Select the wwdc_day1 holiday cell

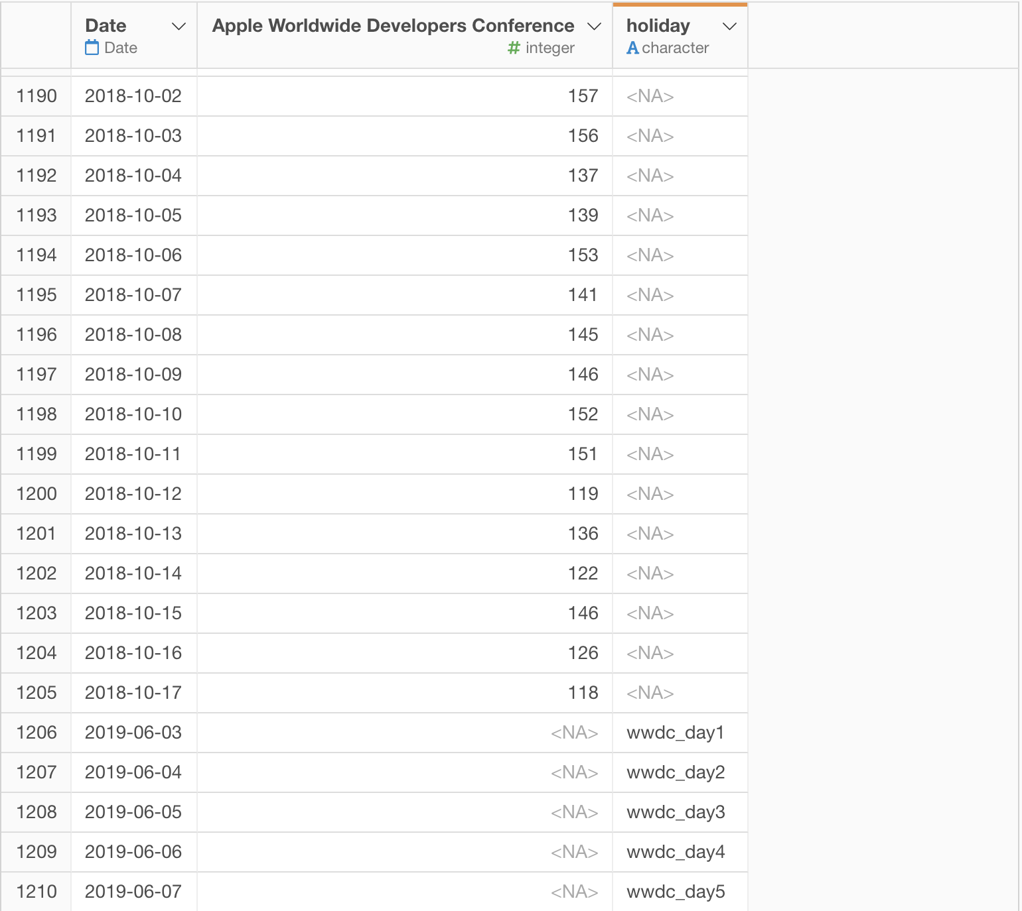pyautogui.click(x=675, y=733)
